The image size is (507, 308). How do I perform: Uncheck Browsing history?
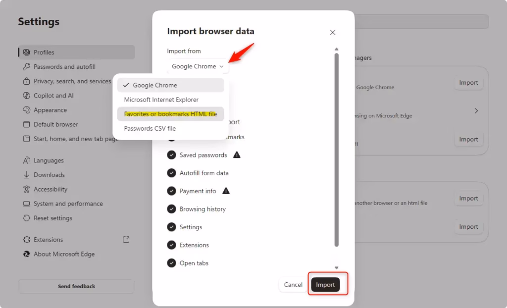click(171, 209)
